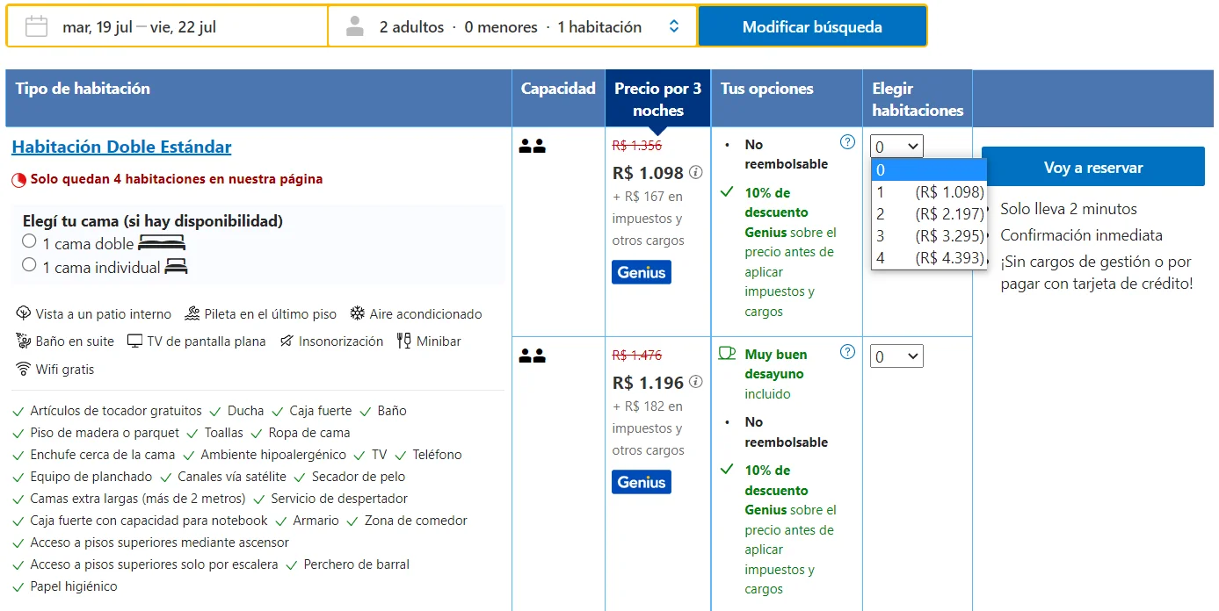Click the capacity people icon in second row

coord(533,356)
